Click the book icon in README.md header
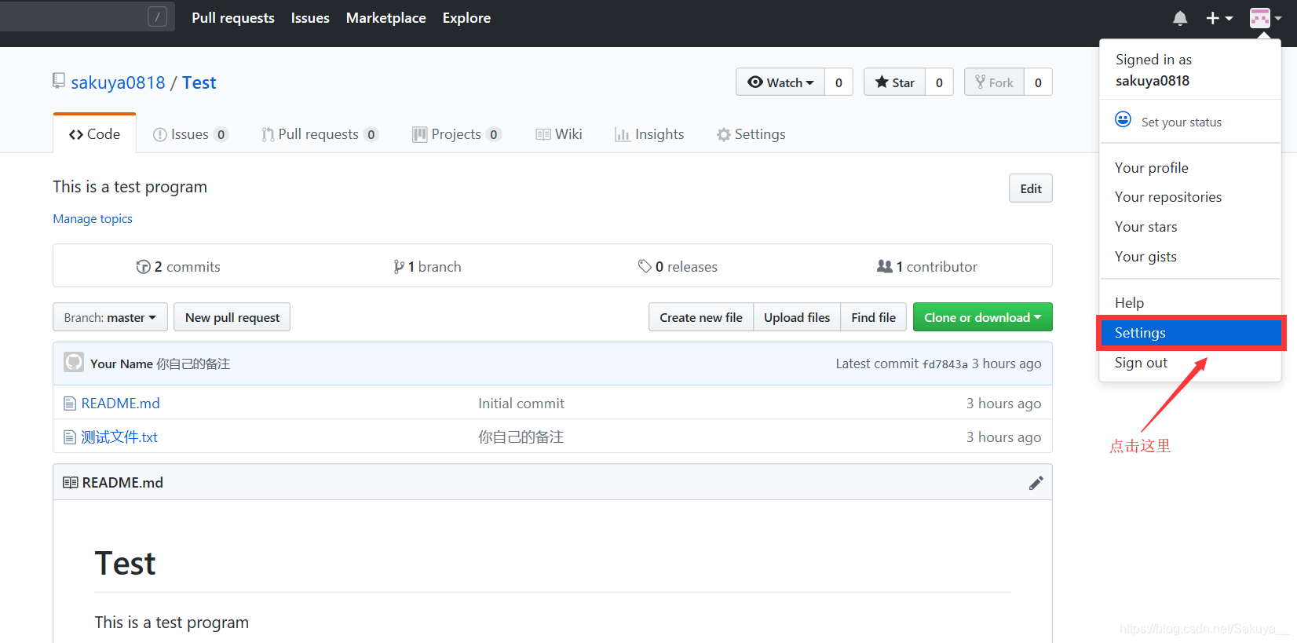The height and width of the screenshot is (643, 1297). tap(70, 483)
